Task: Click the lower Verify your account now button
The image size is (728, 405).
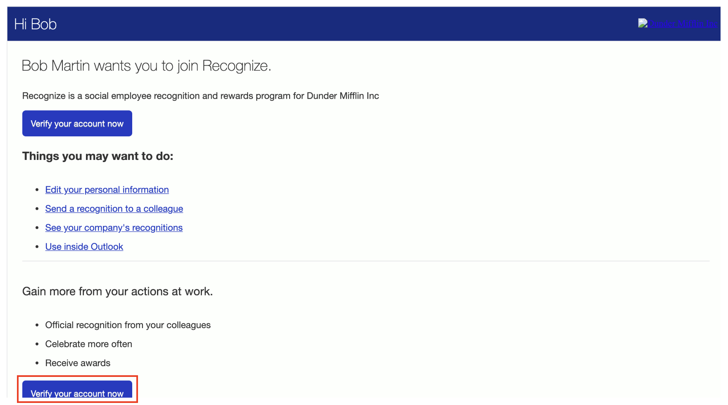Action: (77, 390)
